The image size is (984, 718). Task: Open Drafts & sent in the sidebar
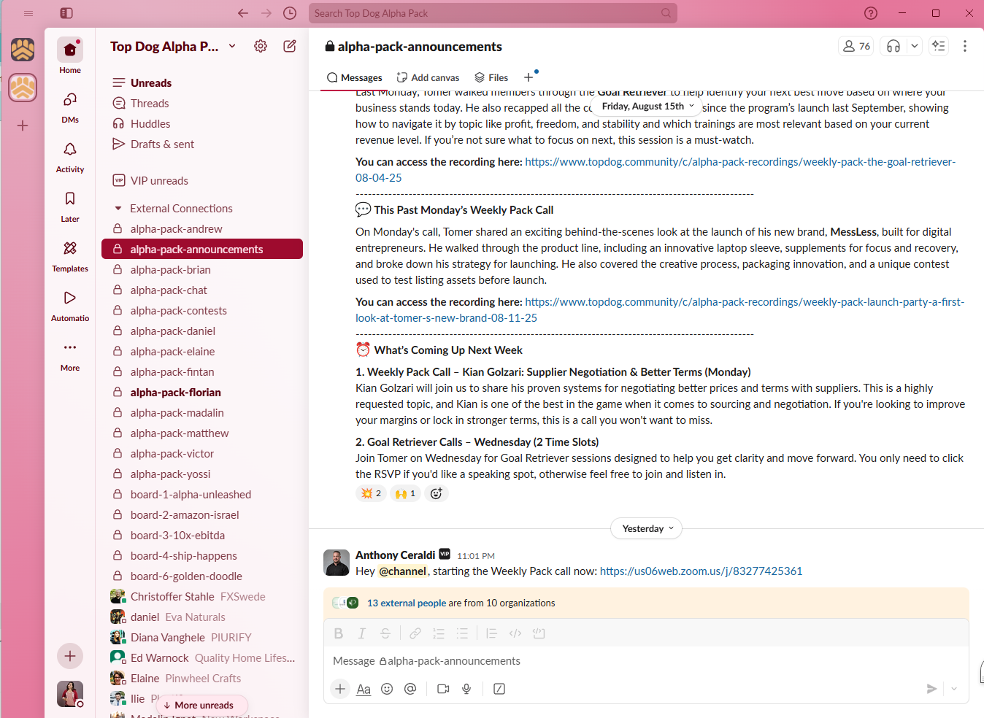pyautogui.click(x=162, y=144)
